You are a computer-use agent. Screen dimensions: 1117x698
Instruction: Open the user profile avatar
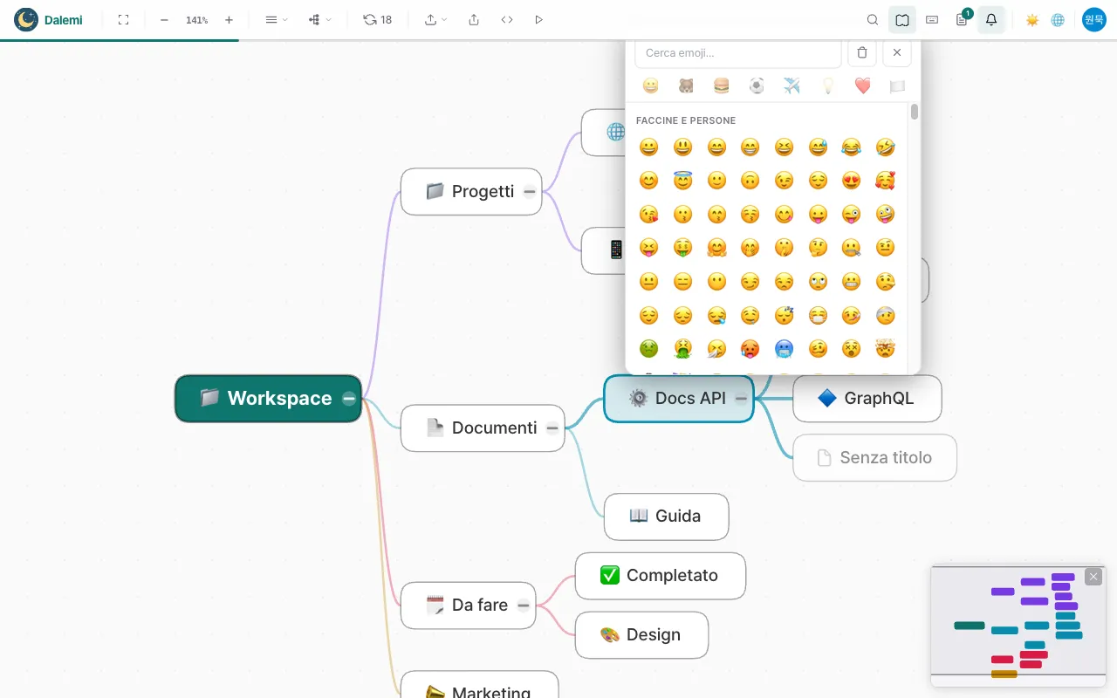(1094, 19)
